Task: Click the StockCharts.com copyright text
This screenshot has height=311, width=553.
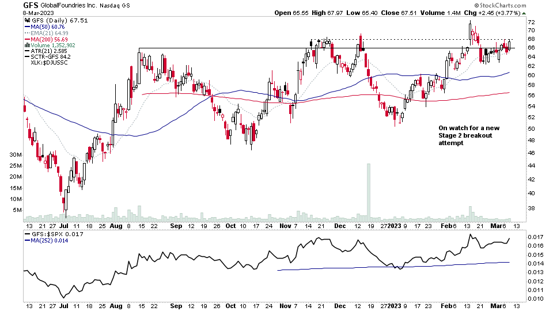Action: pos(500,5)
